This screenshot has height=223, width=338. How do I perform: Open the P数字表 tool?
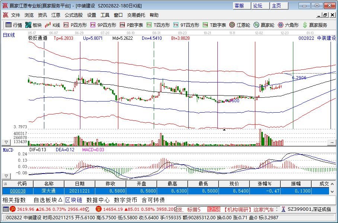coord(131,25)
